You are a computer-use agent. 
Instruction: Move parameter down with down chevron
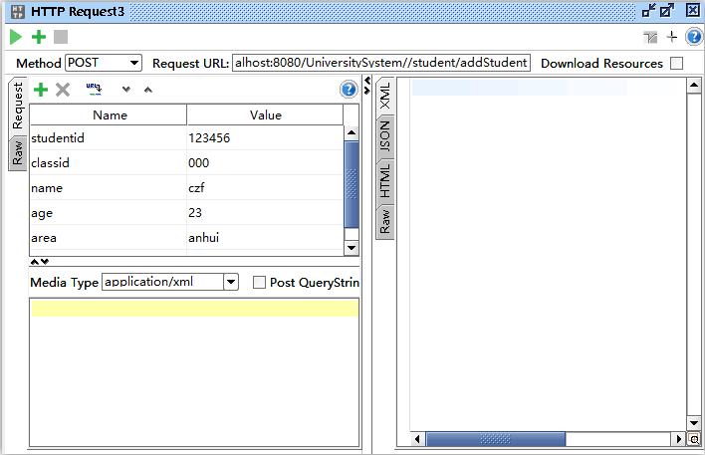pyautogui.click(x=126, y=90)
